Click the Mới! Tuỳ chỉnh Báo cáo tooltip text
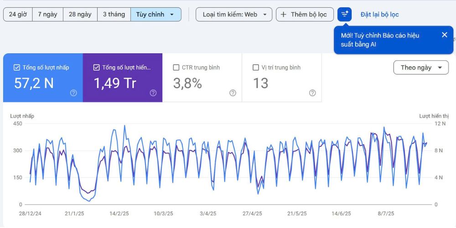 click(380, 40)
